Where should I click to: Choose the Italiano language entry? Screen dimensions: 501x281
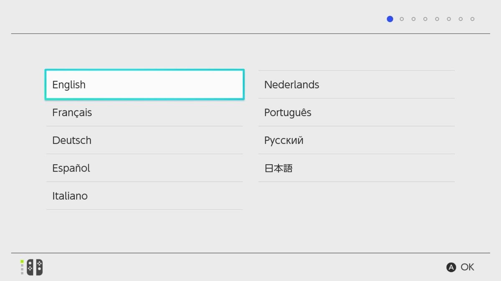click(x=144, y=196)
